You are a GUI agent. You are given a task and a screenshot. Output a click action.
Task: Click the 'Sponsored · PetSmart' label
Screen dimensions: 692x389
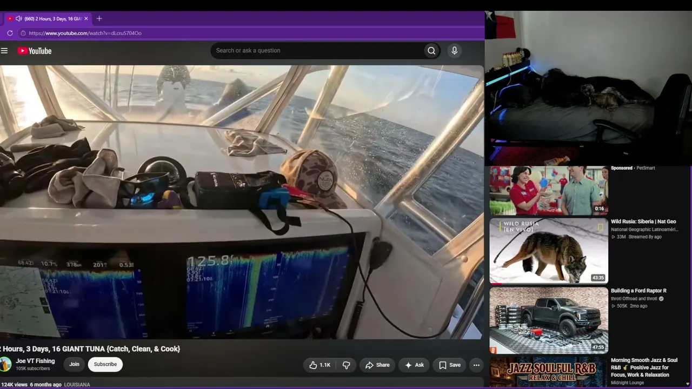[633, 168]
